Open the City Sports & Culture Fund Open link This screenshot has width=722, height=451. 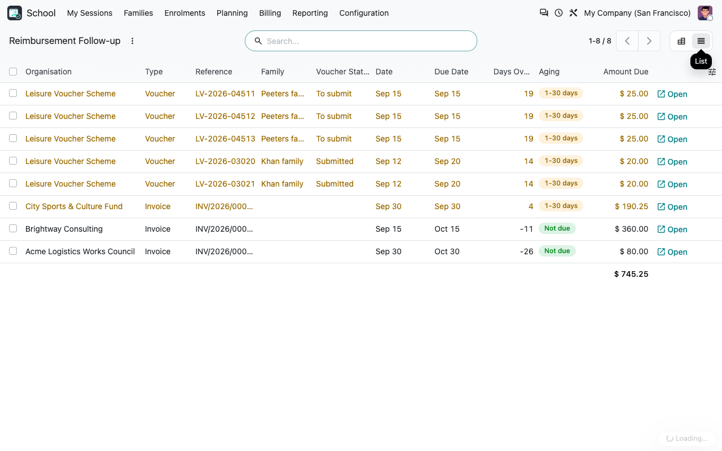(x=672, y=207)
